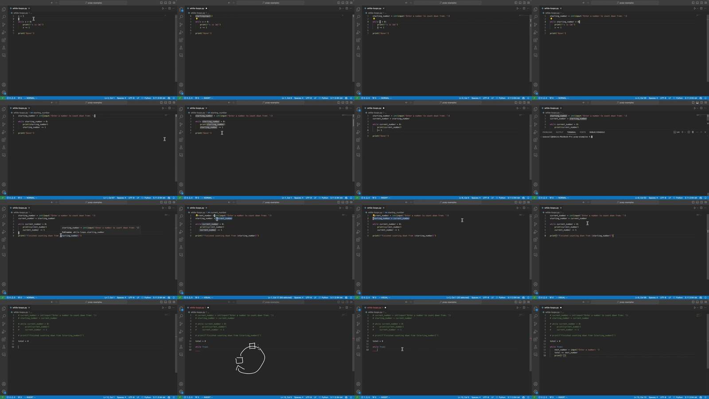Open errors and warnings count in the terminal-panel frame
Image resolution: width=709 pixels, height=399 pixels.
[x=543, y=198]
